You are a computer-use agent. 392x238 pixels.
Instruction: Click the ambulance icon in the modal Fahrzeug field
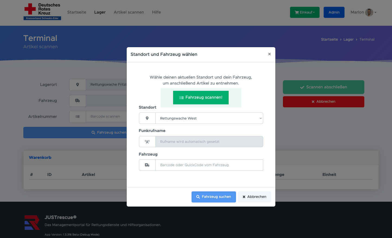[147, 165]
